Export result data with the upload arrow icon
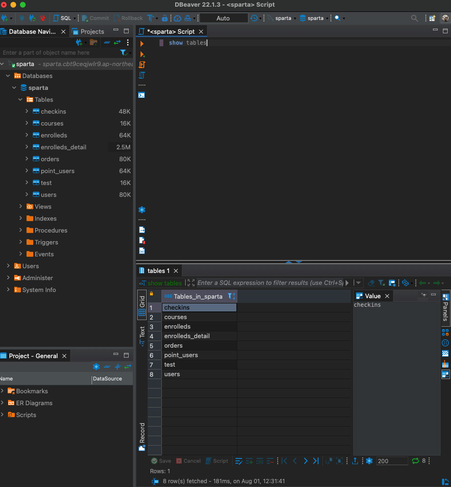This screenshot has width=451, height=487. coord(355,461)
